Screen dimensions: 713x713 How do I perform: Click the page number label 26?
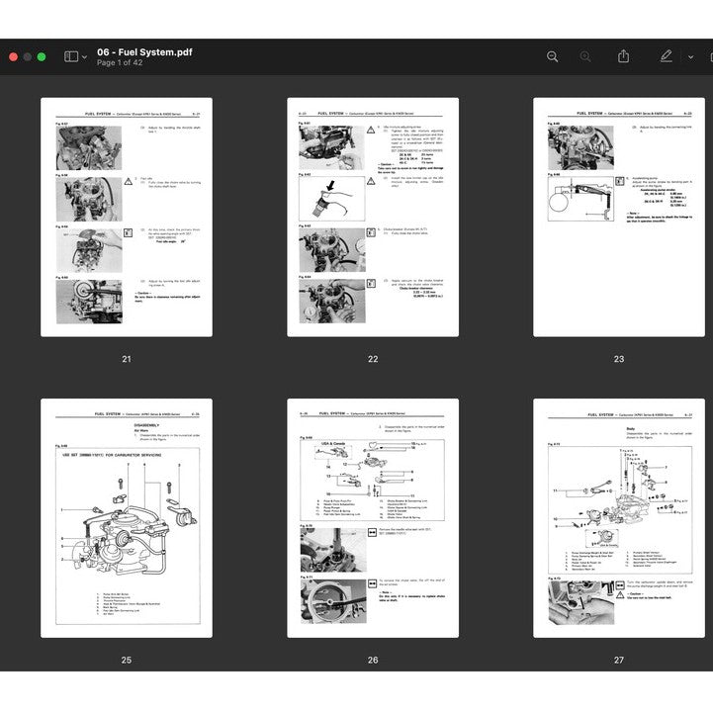373,660
